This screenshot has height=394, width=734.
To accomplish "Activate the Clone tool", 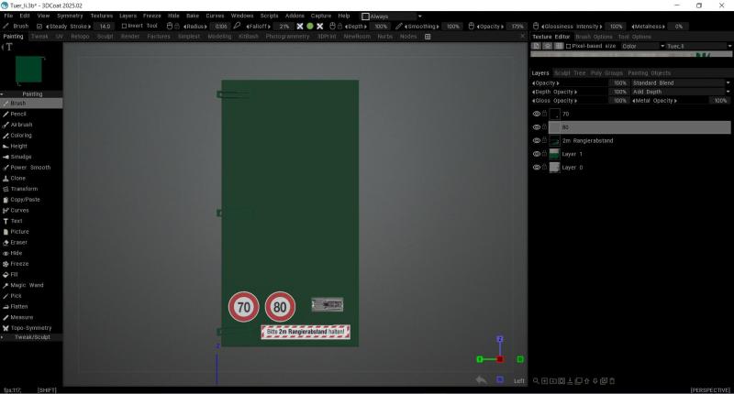I will click(x=17, y=178).
